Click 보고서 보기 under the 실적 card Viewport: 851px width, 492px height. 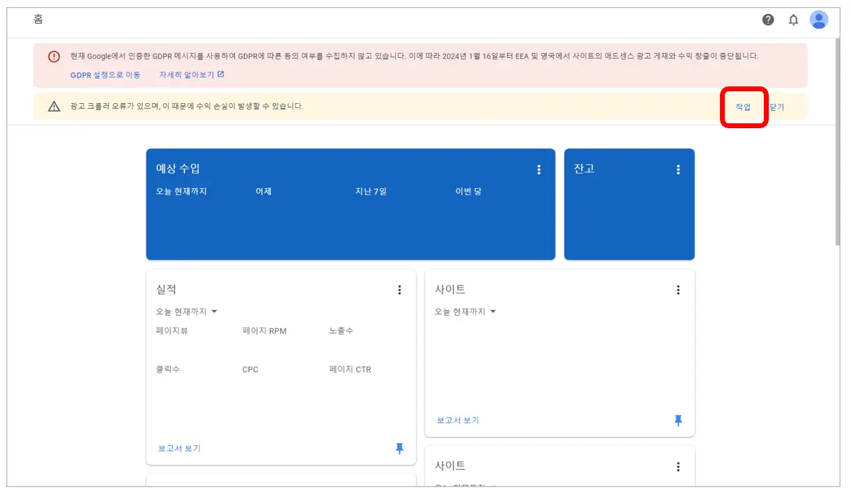[178, 449]
